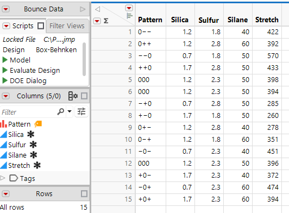Select the Silica column header
Screen dimensions: 289x213
180,20
